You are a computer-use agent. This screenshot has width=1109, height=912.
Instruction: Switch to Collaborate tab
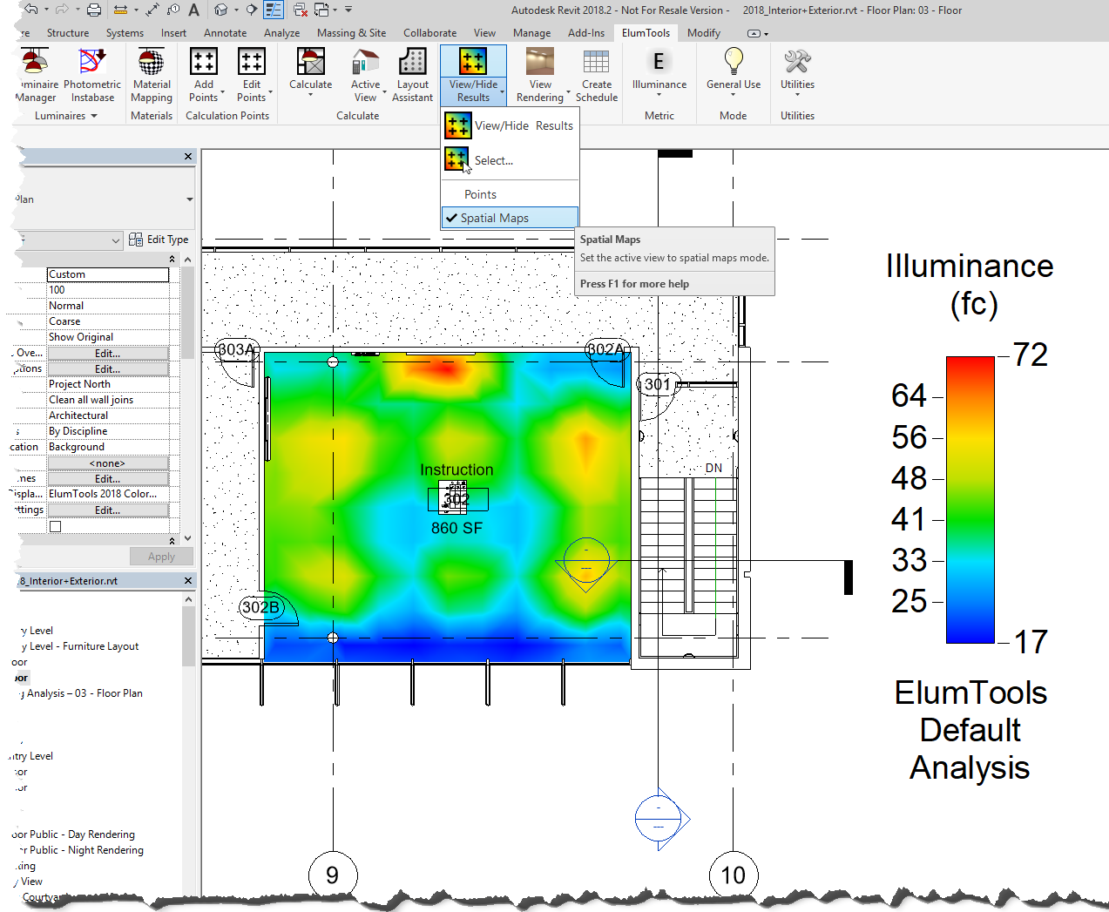[429, 33]
